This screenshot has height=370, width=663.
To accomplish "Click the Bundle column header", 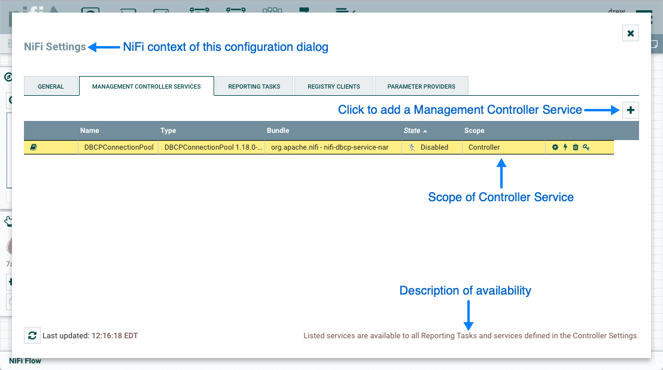I will (x=278, y=131).
